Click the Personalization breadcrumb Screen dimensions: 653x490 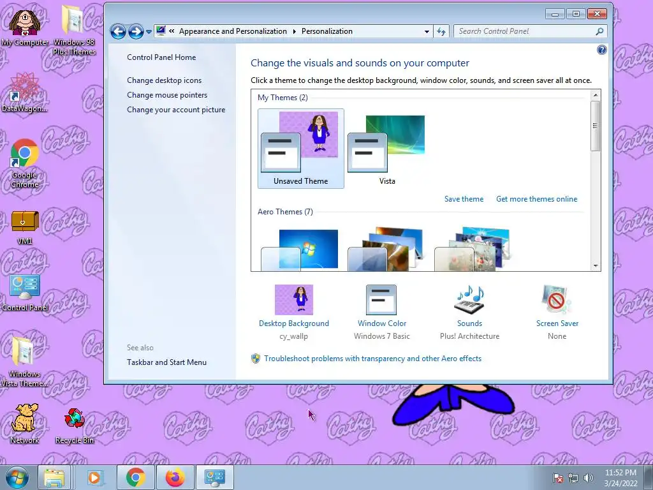(327, 31)
